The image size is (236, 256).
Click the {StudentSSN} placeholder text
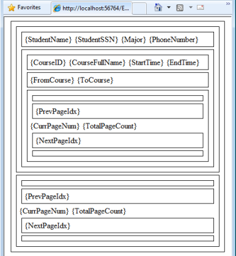point(97,40)
